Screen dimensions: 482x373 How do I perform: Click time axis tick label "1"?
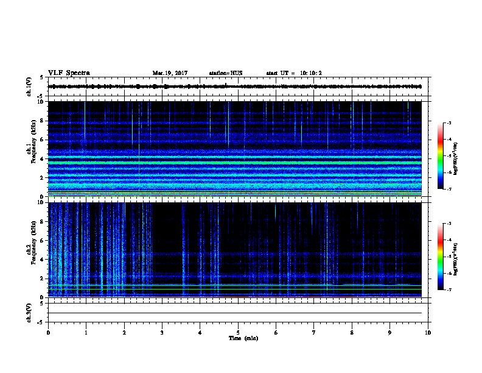pos(86,333)
